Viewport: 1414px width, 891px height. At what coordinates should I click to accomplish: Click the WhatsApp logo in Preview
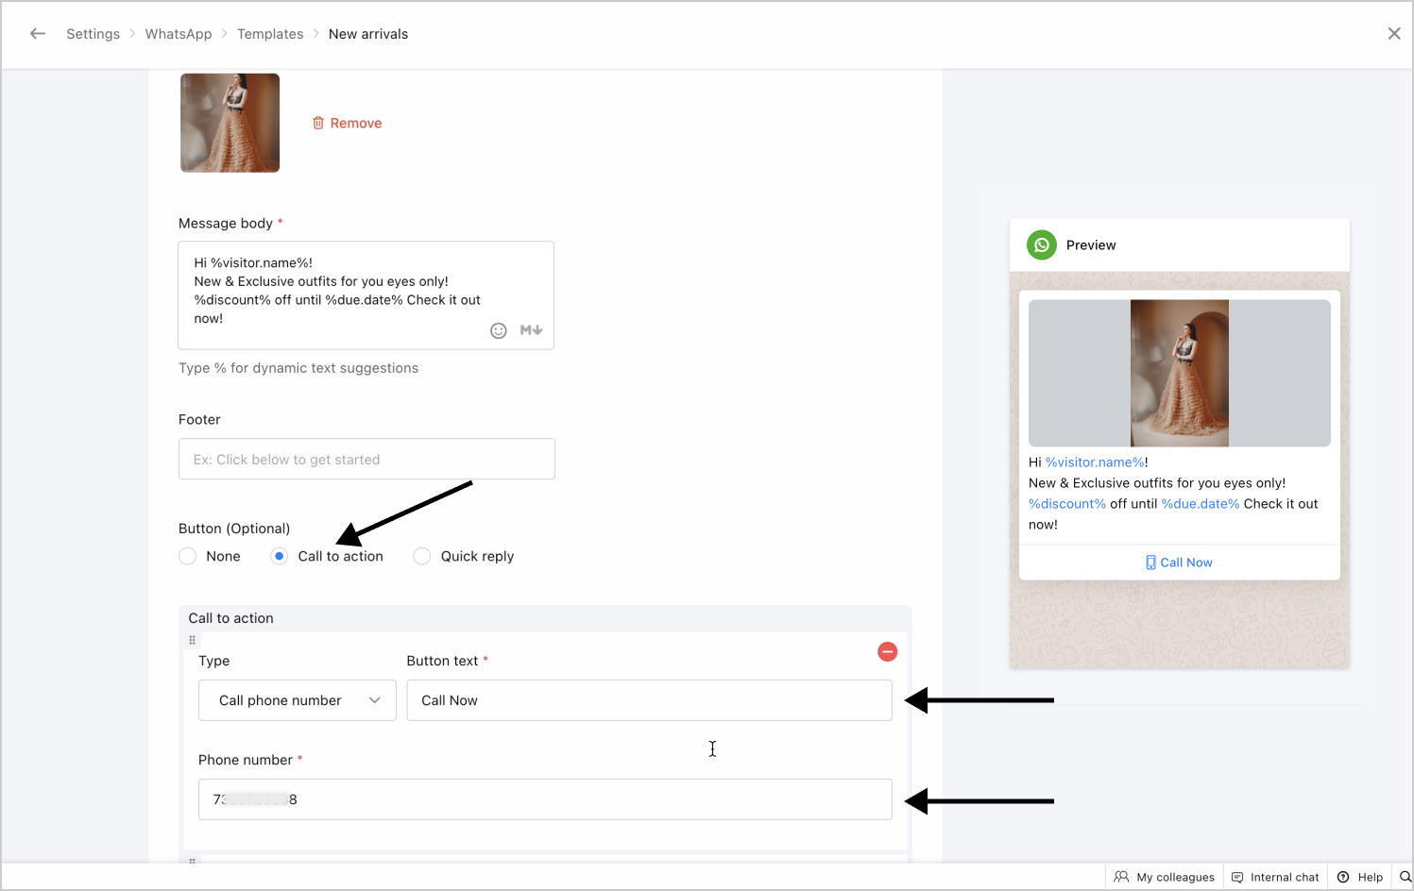(1042, 245)
